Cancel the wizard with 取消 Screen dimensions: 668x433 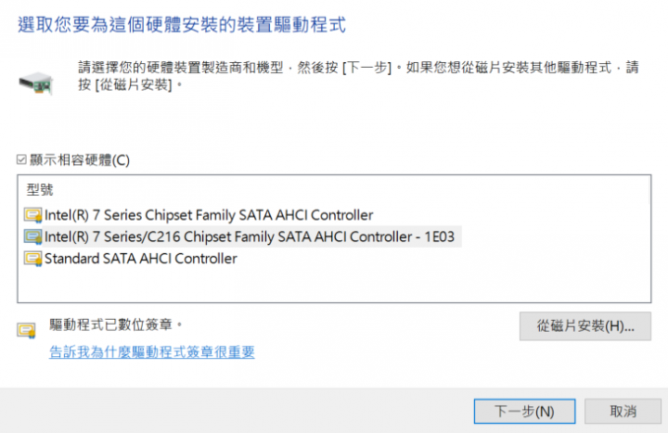(623, 412)
